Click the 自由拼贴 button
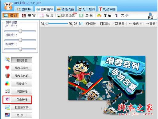The height and width of the screenshot is (119, 158). pyautogui.click(x=22, y=99)
